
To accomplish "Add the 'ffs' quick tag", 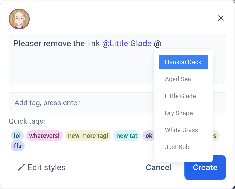I will pyautogui.click(x=18, y=146).
